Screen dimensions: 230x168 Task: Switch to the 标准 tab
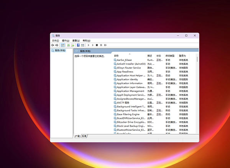click(84, 136)
